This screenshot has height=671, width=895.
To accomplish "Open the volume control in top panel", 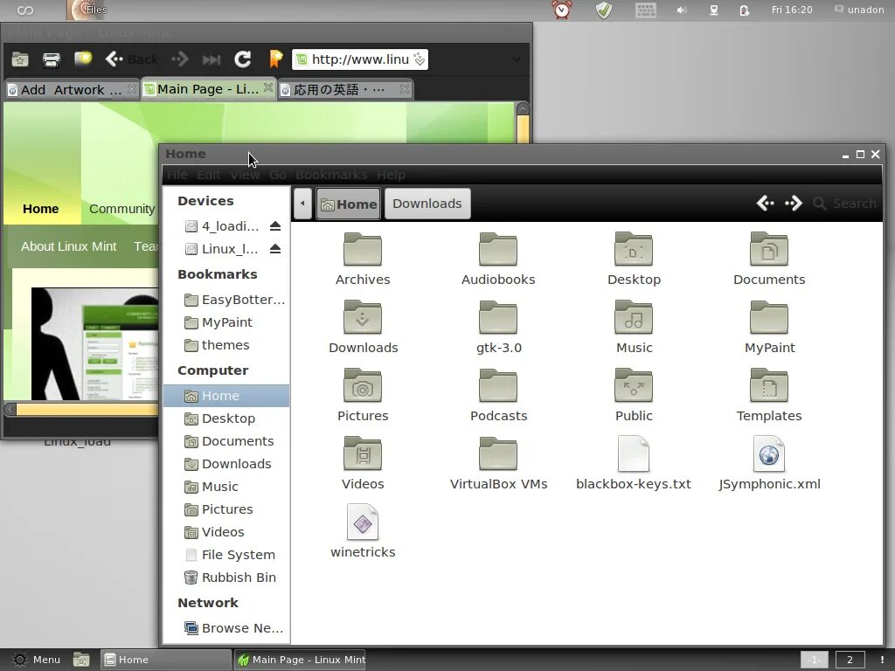I will click(x=682, y=10).
